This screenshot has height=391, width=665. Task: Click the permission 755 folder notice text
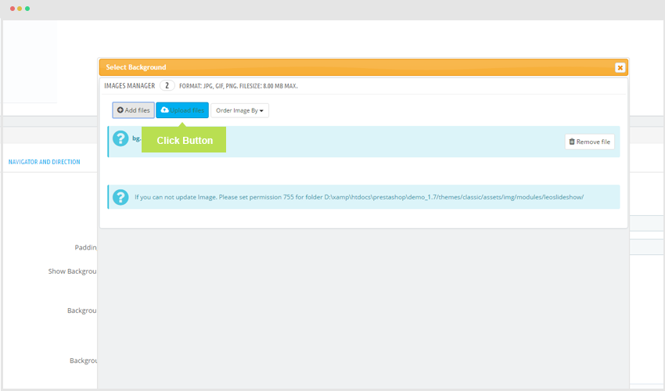click(359, 197)
